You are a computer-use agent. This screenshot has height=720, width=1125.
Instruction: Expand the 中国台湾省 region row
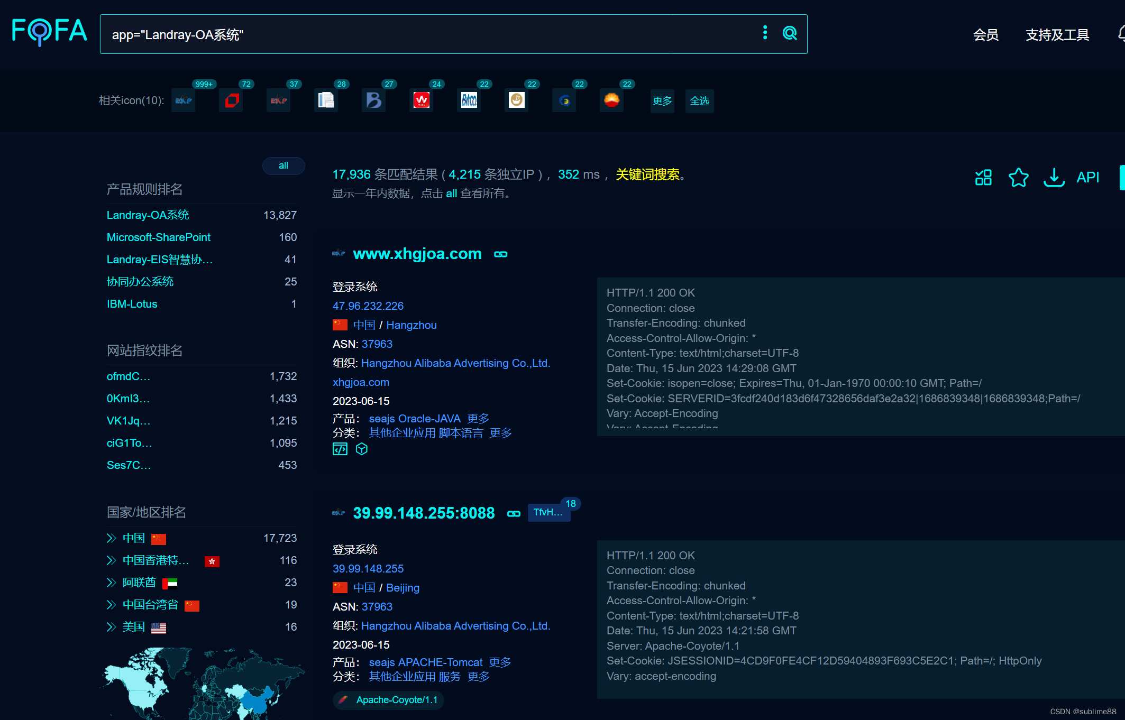pos(111,605)
